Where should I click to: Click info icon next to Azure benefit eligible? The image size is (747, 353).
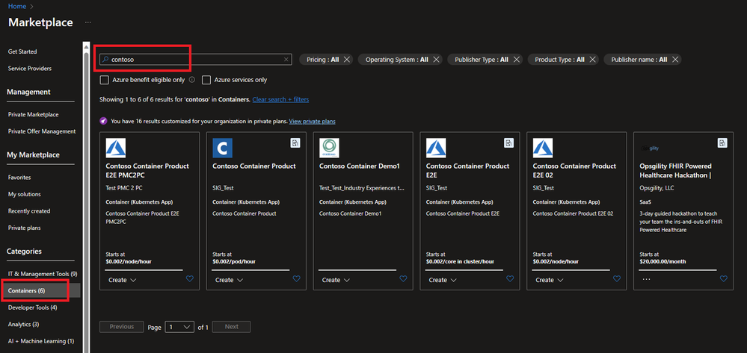[192, 80]
